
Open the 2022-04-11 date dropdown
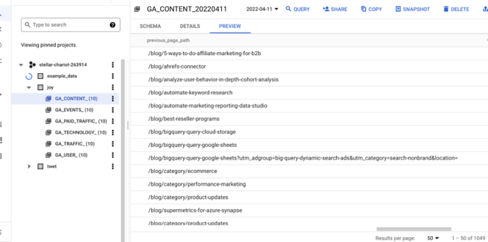(x=262, y=9)
